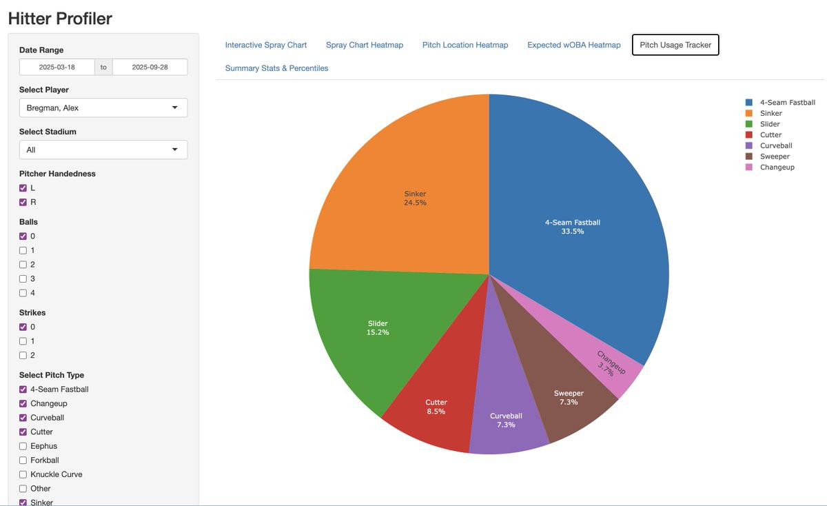Check the Balls 1 checkbox
Screen dimensions: 827x506
(x=23, y=250)
